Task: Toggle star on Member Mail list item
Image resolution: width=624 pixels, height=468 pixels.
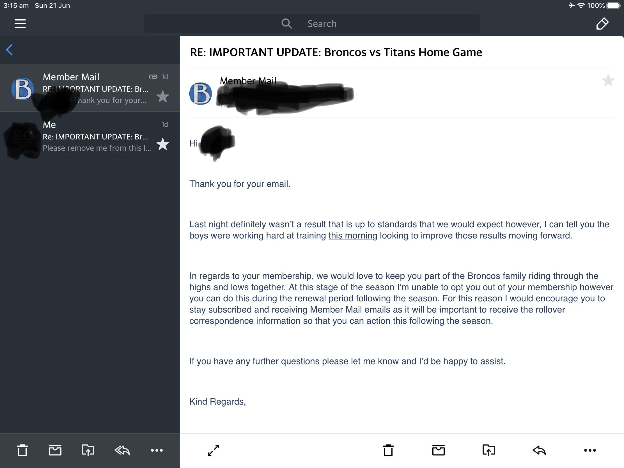Action: [x=163, y=97]
